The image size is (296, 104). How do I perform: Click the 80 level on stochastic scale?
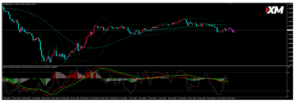288,72
